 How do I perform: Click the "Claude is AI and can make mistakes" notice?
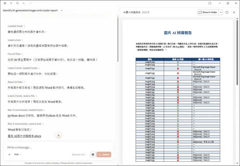[x=58, y=163]
